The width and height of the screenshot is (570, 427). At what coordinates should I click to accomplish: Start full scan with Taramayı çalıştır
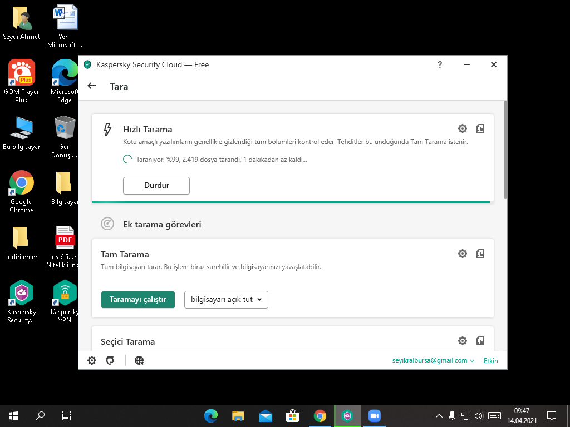point(138,300)
